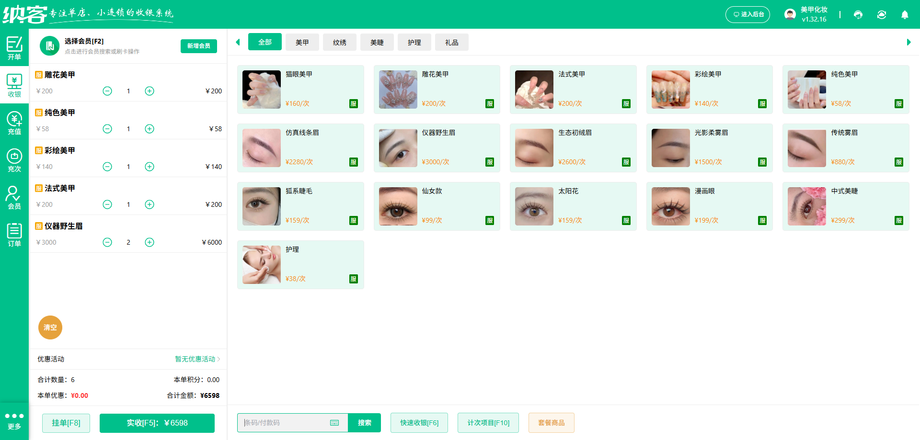
Task: Click the 护理 product card thumbnail
Action: click(x=261, y=265)
